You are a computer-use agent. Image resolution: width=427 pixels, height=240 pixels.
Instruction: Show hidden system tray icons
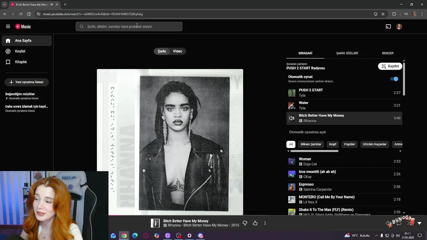377,236
